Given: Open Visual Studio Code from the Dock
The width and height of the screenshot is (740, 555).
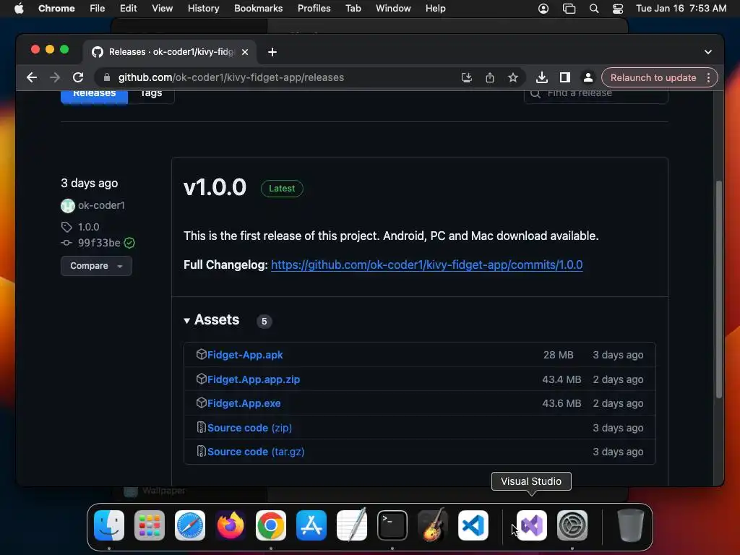Looking at the screenshot, I should pyautogui.click(x=473, y=525).
